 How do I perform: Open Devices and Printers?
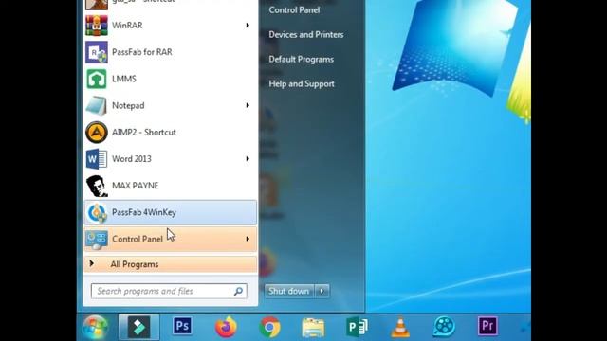click(306, 35)
